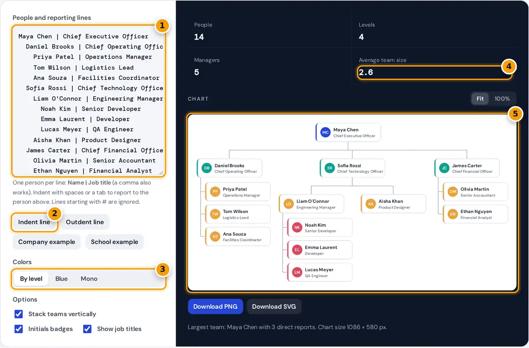
Task: Click the Indent line button
Action: point(34,222)
